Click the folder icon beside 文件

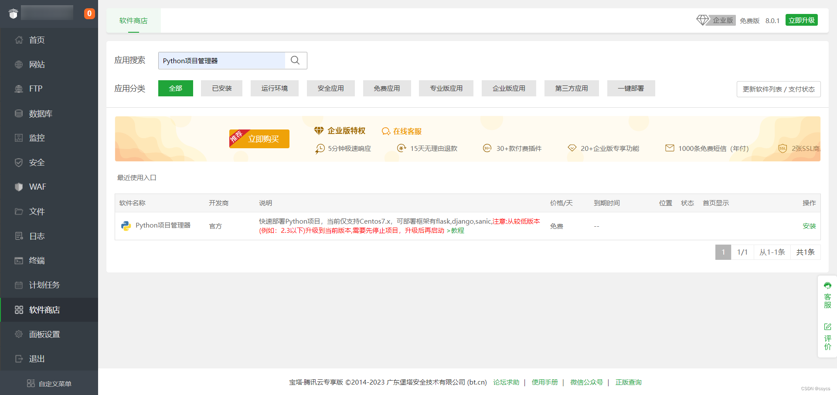click(19, 211)
